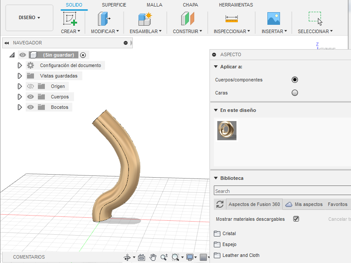
Task: Open the ENSAMBLAR dropdown menu
Action: click(x=145, y=31)
